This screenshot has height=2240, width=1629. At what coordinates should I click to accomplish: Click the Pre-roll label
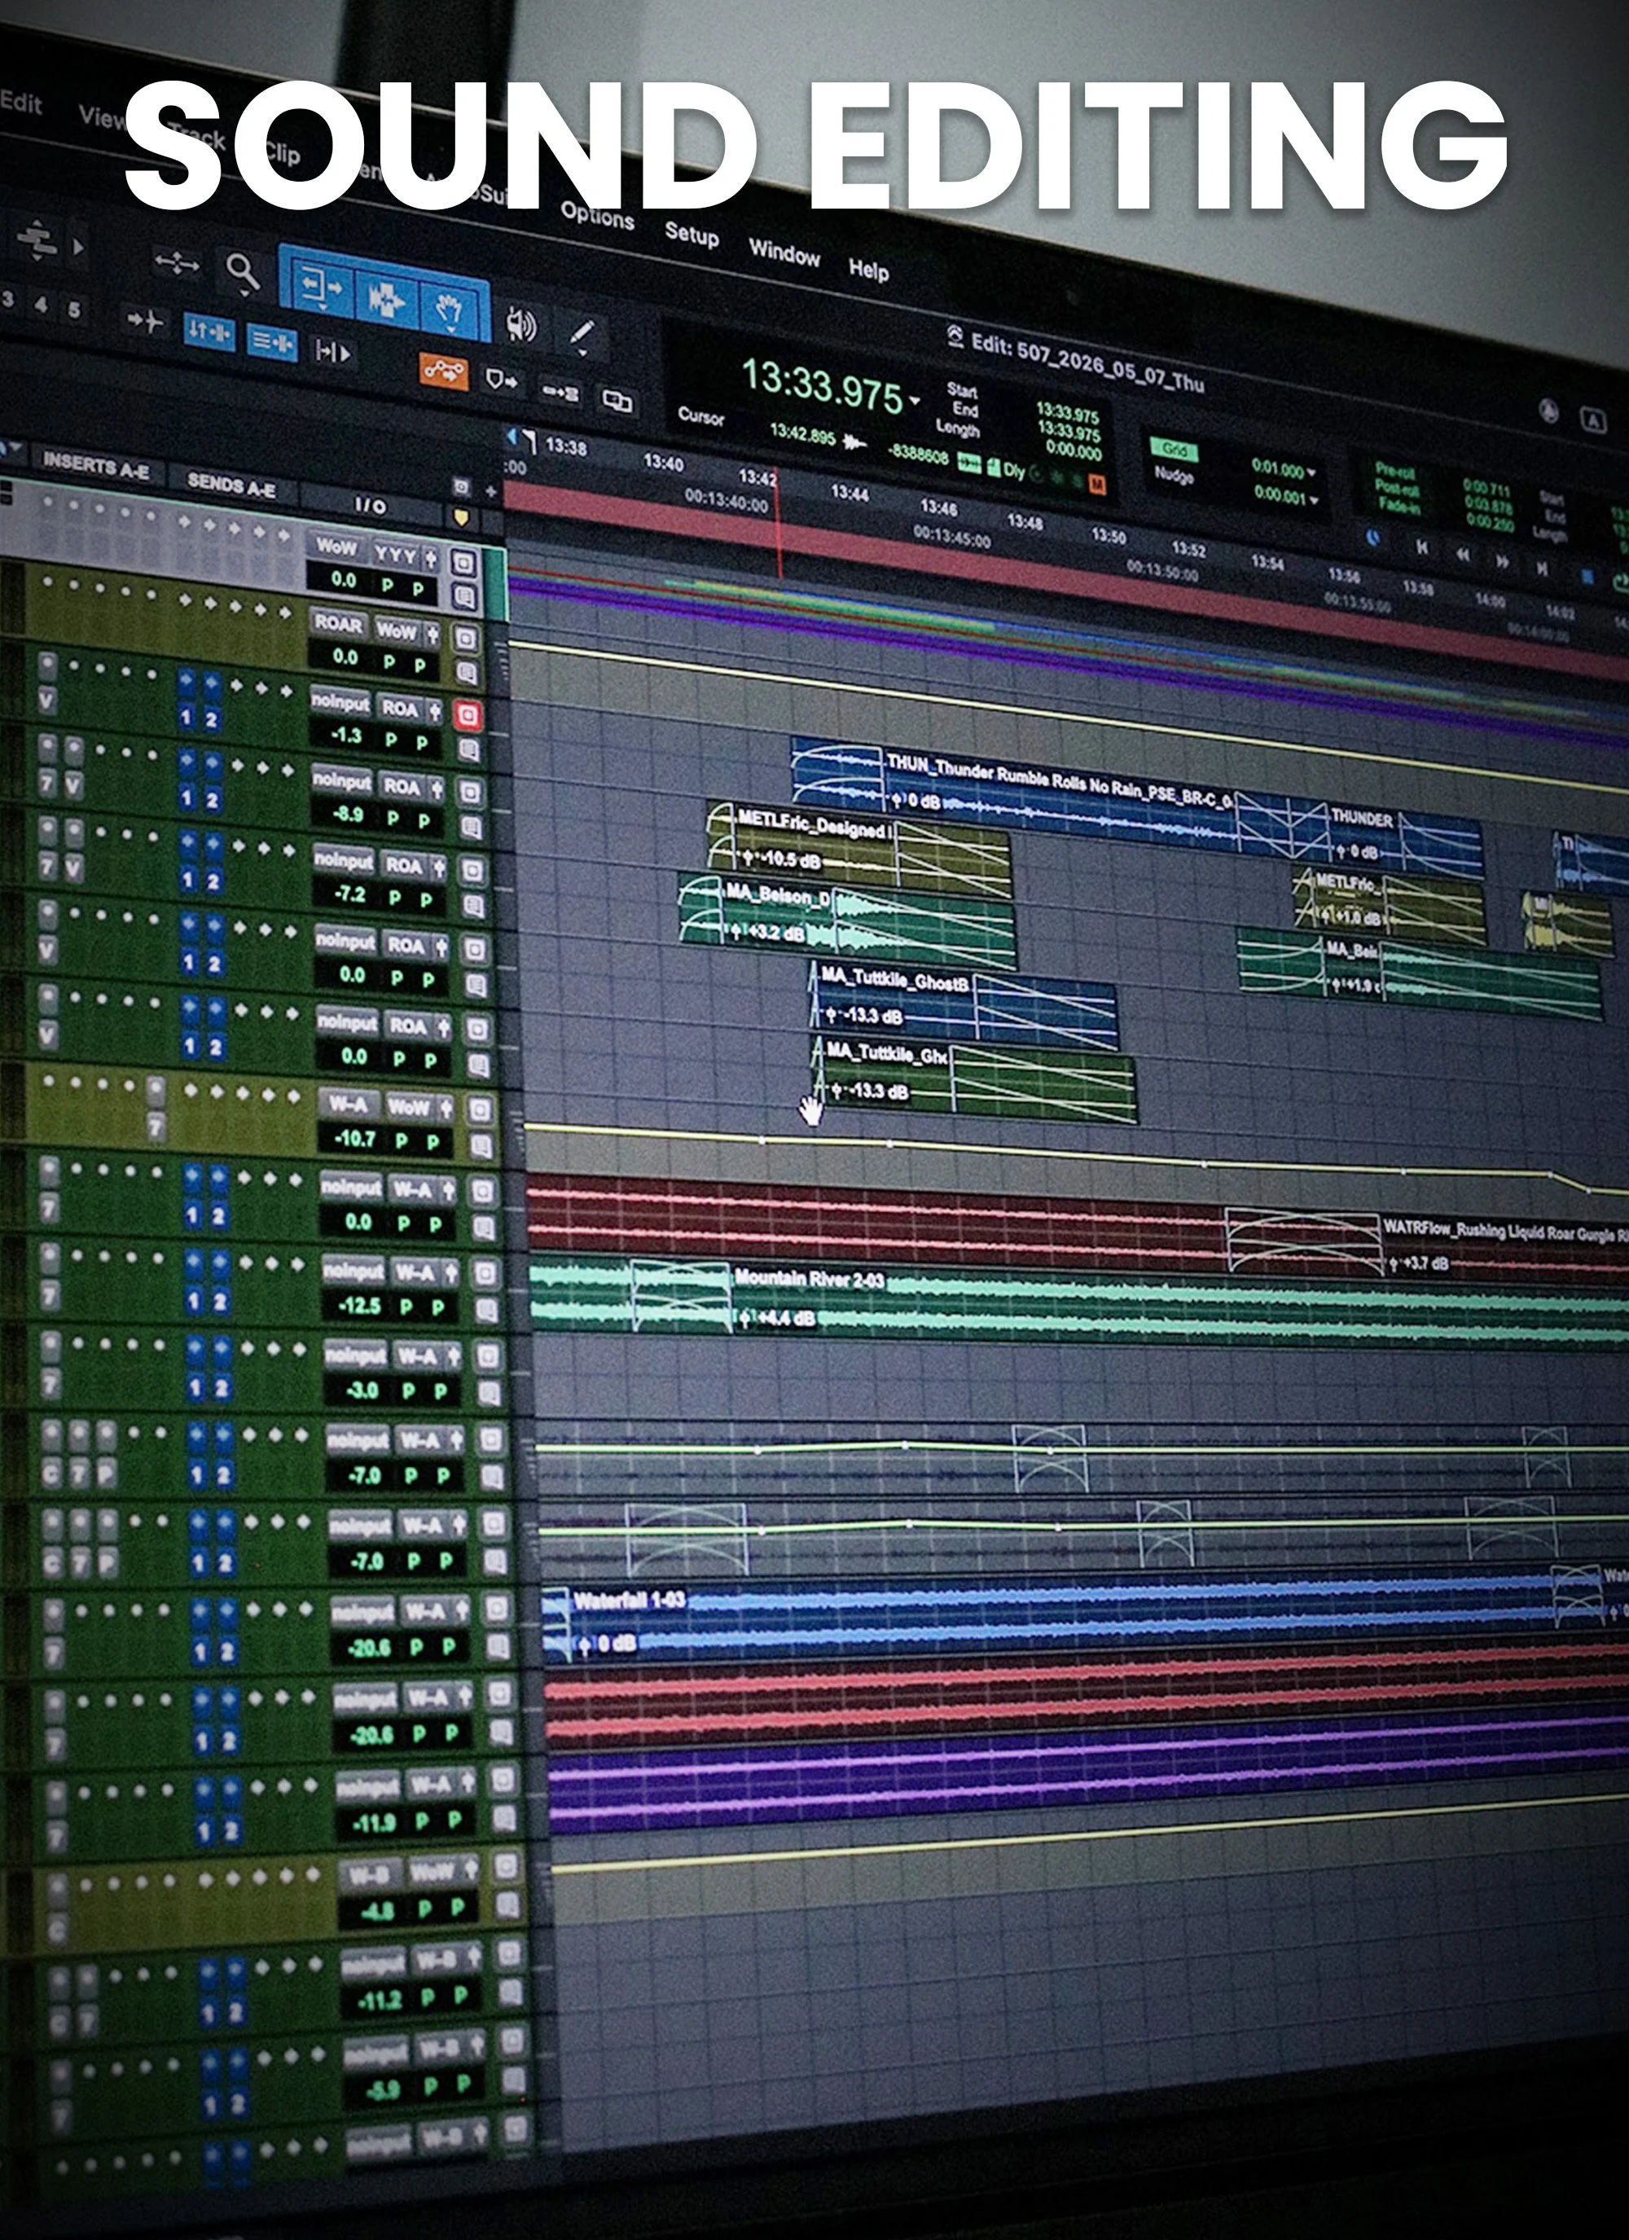[x=1396, y=472]
